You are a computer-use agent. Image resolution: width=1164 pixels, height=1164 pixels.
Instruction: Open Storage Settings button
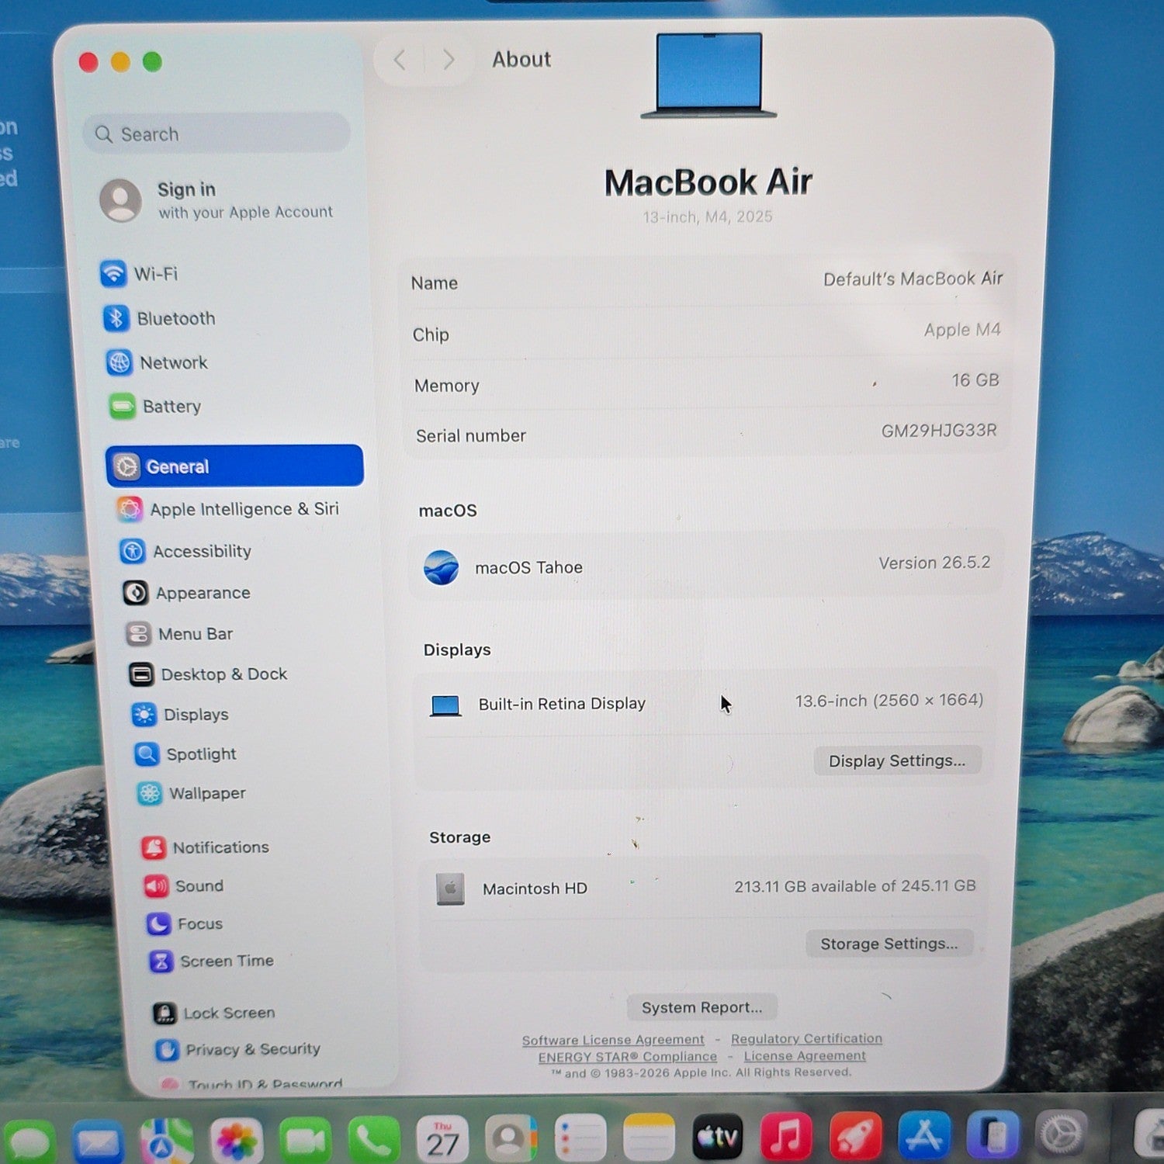click(x=889, y=944)
